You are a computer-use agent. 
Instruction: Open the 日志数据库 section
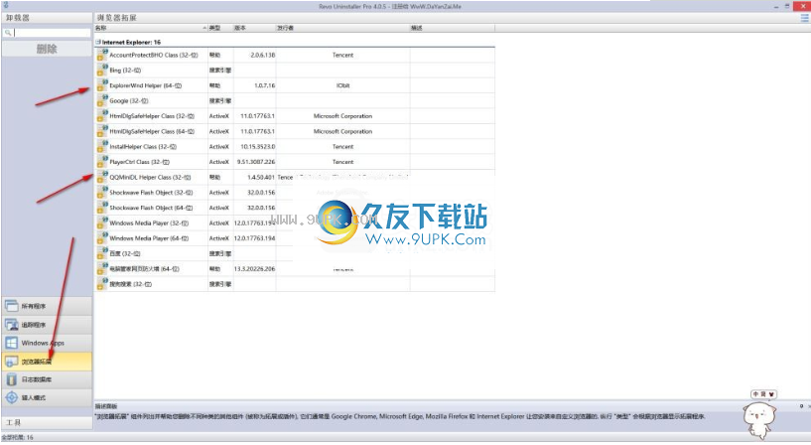coord(47,379)
